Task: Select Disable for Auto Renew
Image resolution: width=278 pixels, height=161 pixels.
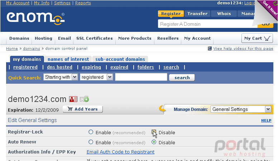Action: pyautogui.click(x=154, y=142)
